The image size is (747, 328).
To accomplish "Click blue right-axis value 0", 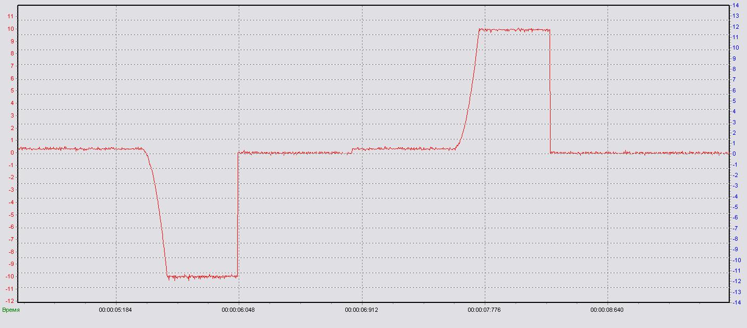I will click(734, 154).
